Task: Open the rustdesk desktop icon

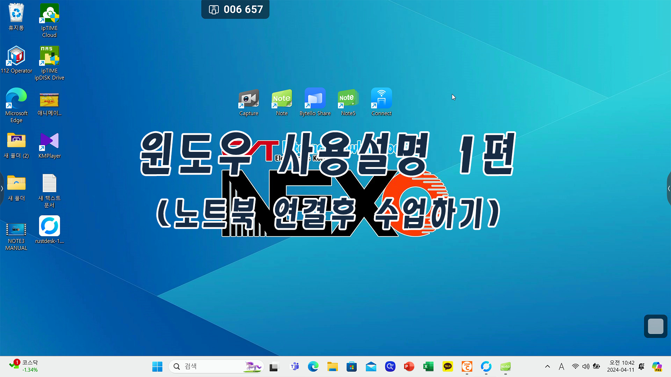Action: (49, 227)
